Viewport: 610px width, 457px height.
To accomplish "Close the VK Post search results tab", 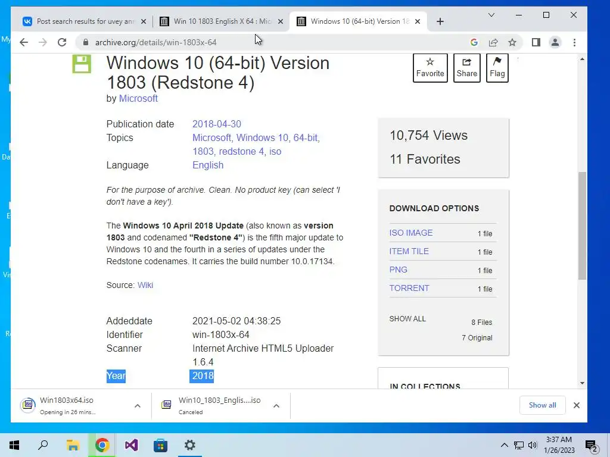I will [144, 21].
